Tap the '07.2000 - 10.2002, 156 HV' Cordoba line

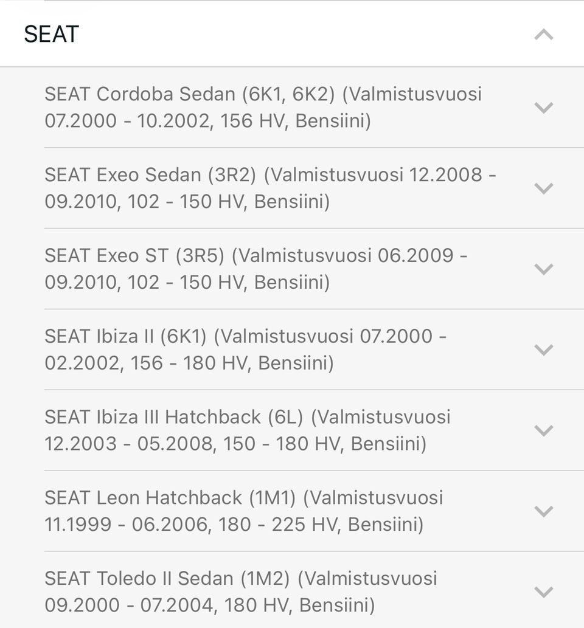tap(166, 121)
